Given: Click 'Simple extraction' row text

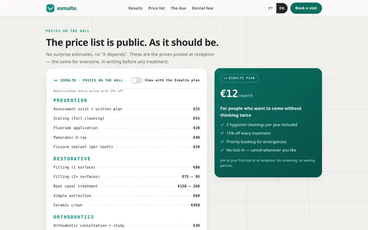Looking at the screenshot, I should pyautogui.click(x=72, y=195).
